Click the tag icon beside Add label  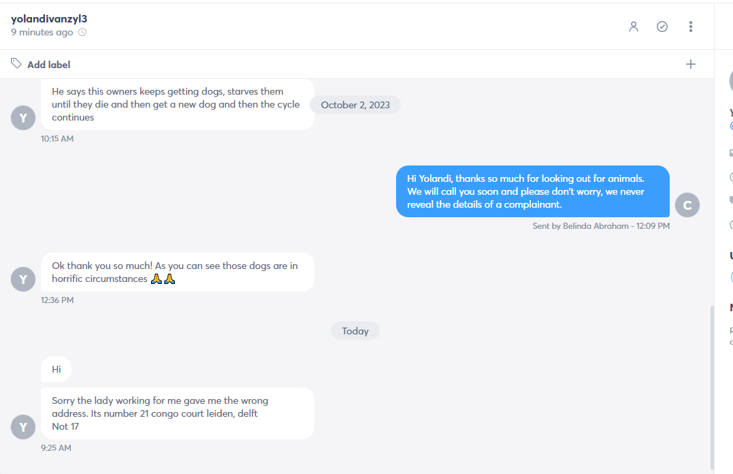coord(16,63)
